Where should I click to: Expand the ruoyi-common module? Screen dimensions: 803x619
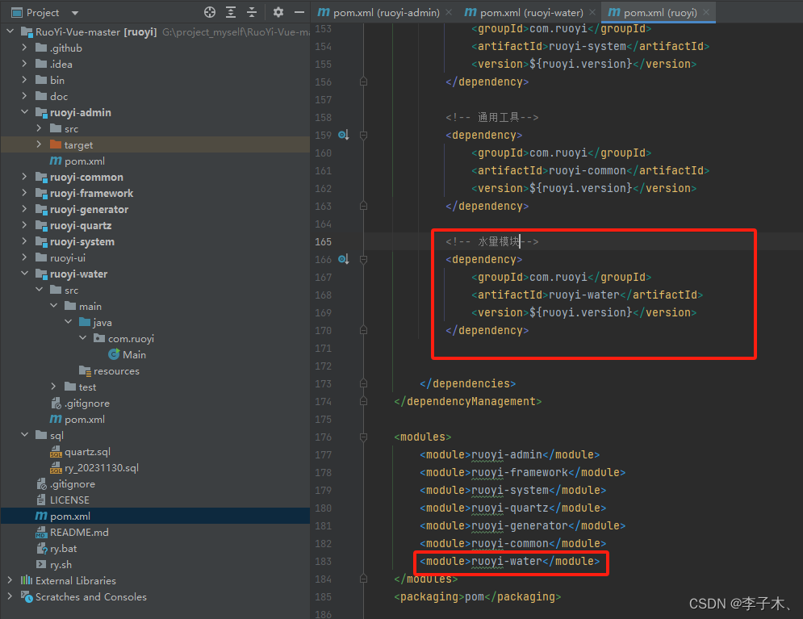point(24,177)
